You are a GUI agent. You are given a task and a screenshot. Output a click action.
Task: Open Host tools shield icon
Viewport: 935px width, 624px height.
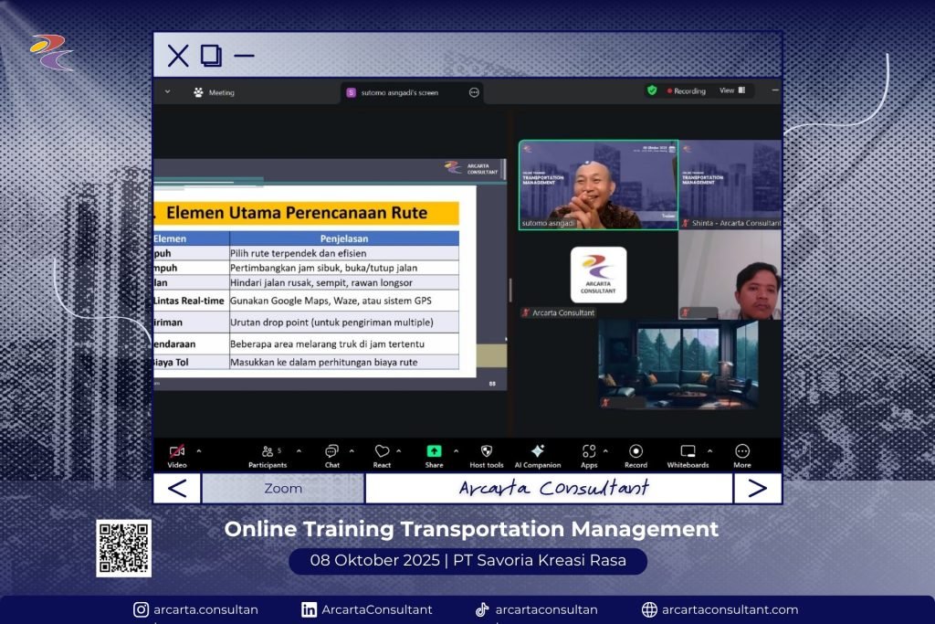(x=486, y=451)
